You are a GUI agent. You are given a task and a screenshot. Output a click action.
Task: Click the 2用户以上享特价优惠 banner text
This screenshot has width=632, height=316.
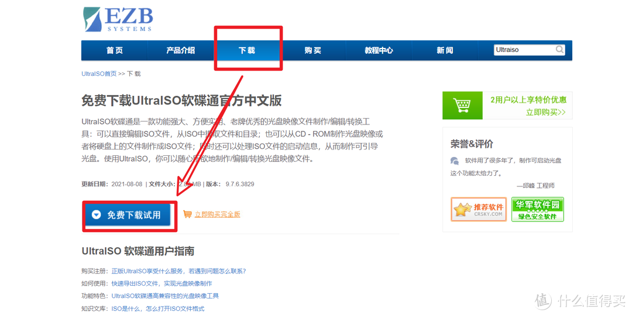click(528, 100)
